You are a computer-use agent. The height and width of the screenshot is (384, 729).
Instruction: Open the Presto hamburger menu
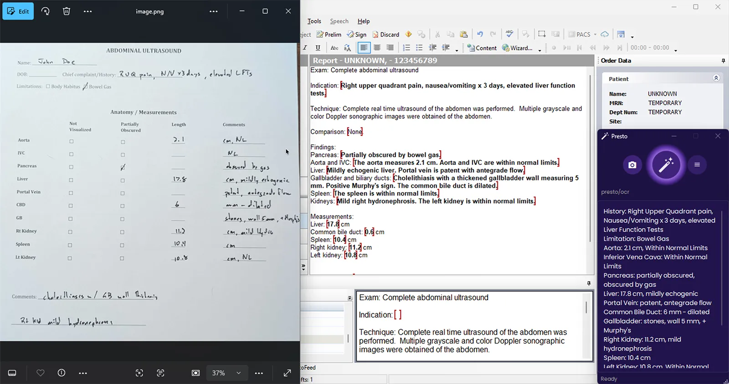[697, 164]
